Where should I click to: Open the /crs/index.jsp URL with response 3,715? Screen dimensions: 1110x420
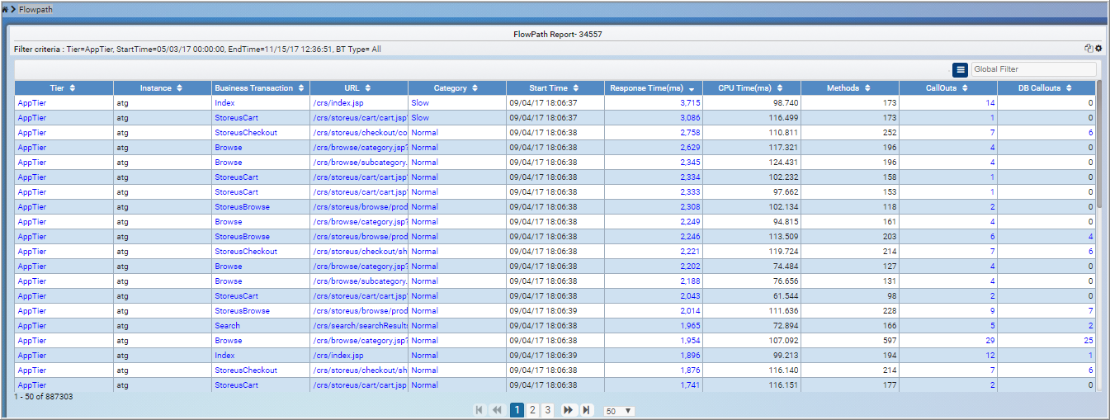337,103
